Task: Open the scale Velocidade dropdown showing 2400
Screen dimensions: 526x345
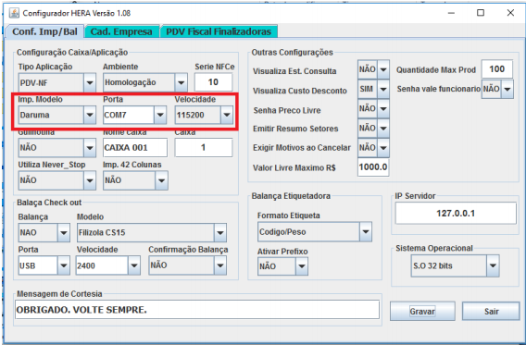Action: tap(108, 265)
